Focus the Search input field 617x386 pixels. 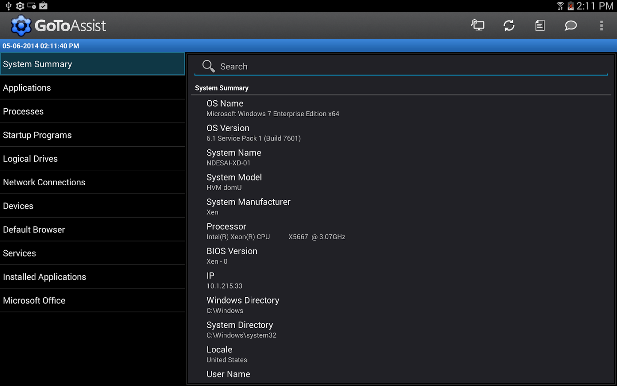pyautogui.click(x=401, y=66)
